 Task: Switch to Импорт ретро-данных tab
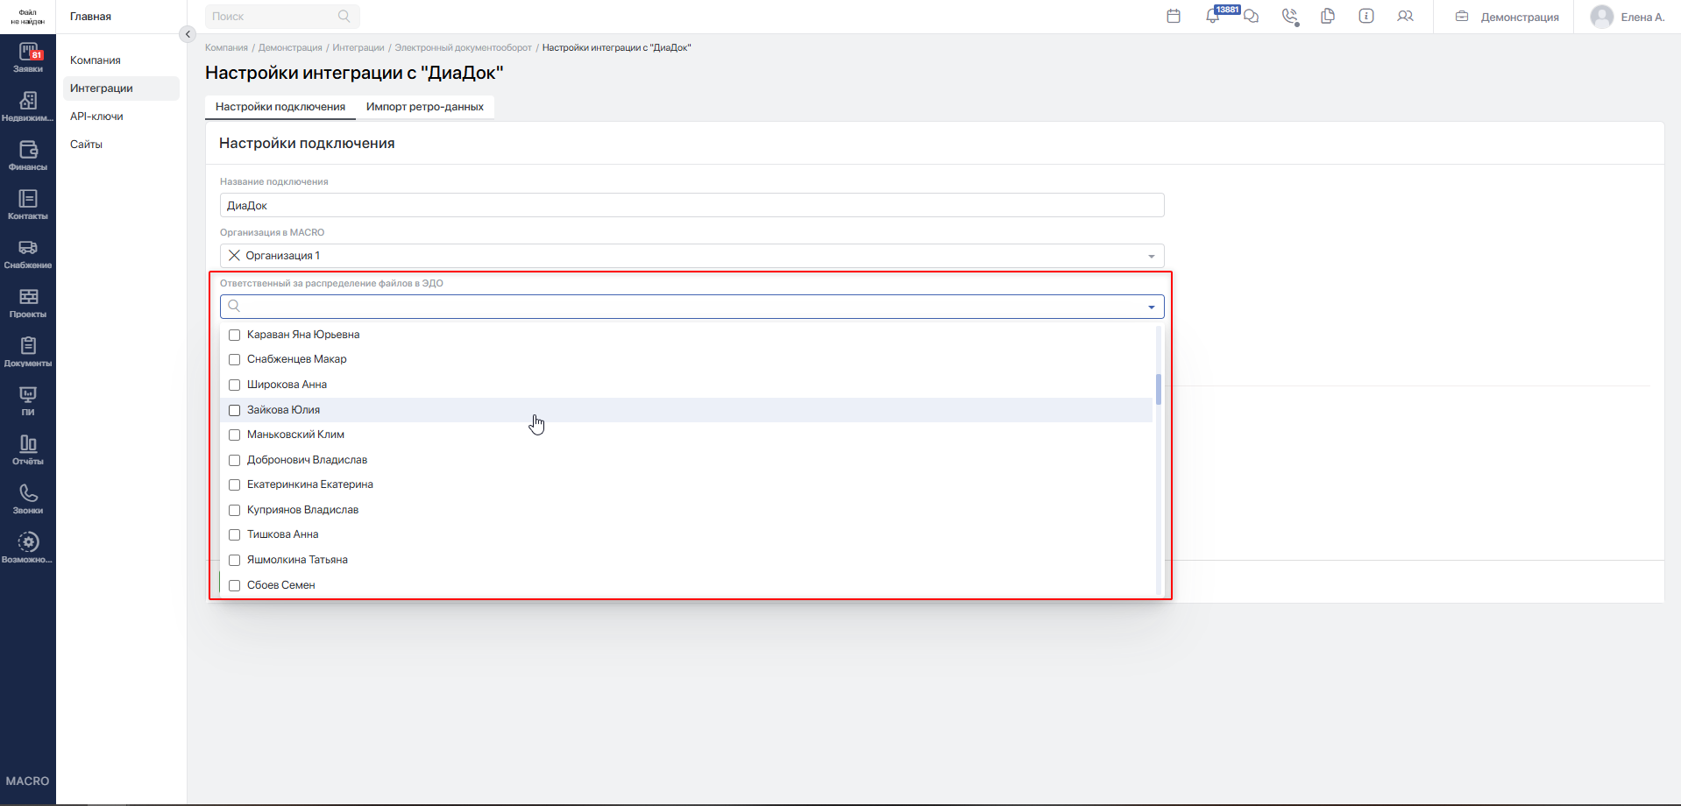click(425, 107)
